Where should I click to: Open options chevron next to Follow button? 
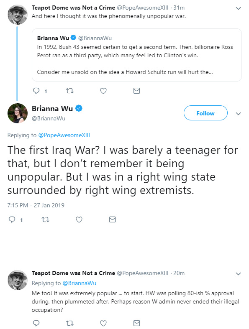(238, 114)
